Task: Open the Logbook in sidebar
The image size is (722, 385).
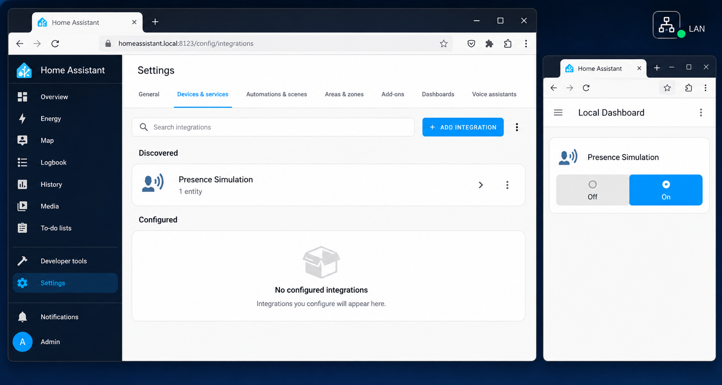Action: 65,162
